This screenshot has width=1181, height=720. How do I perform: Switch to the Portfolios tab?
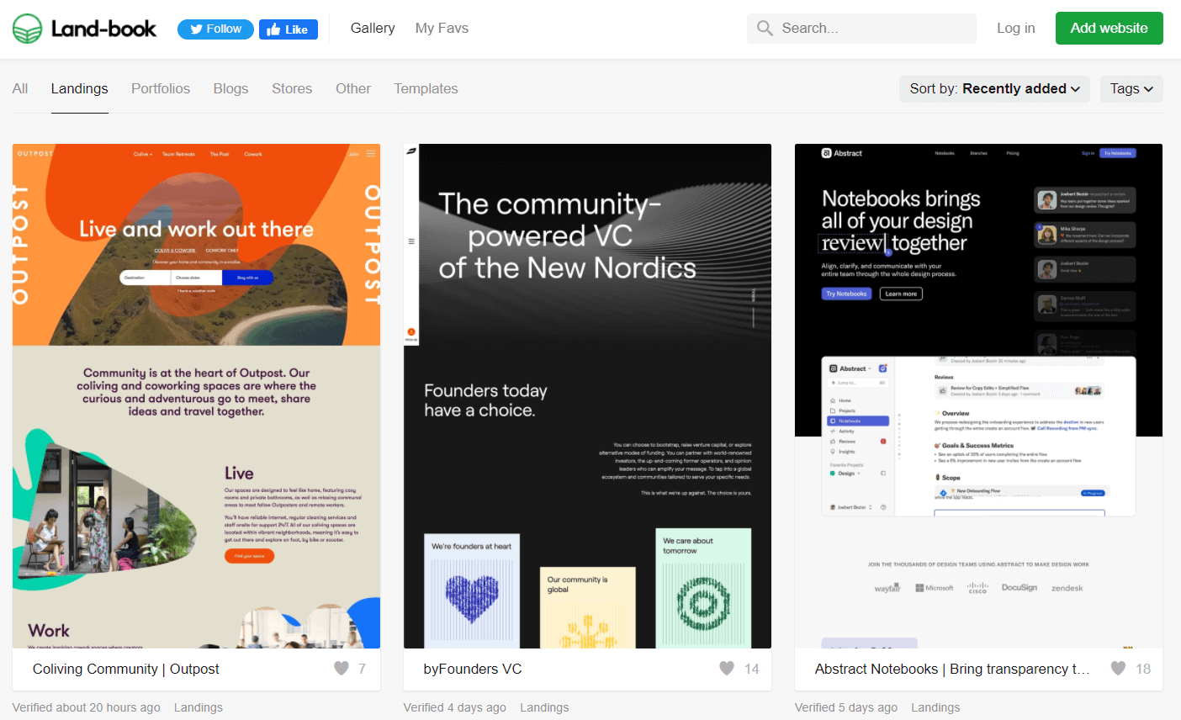tap(161, 88)
